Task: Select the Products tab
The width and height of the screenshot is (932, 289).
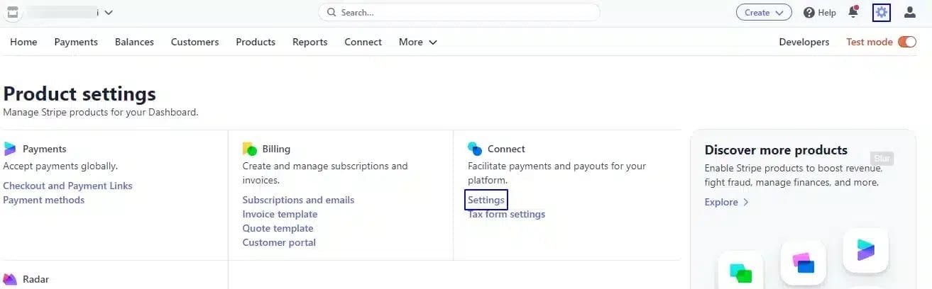Action: click(x=256, y=42)
